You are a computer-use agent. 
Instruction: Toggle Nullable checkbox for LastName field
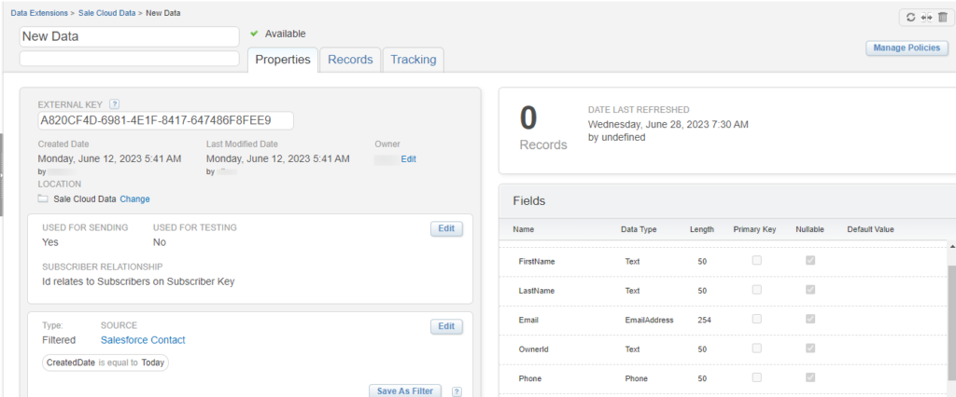click(x=810, y=290)
